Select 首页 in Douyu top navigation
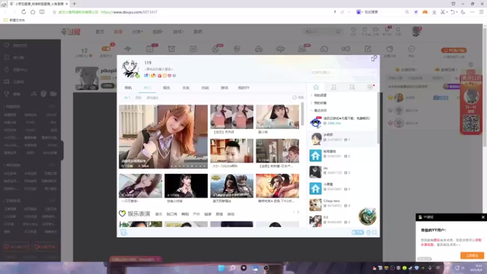The width and height of the screenshot is (487, 274). pyautogui.click(x=100, y=32)
